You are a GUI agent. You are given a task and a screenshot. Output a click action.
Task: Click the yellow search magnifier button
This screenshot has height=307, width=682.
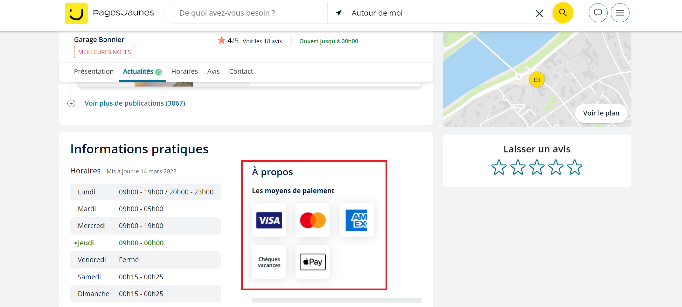coord(563,13)
